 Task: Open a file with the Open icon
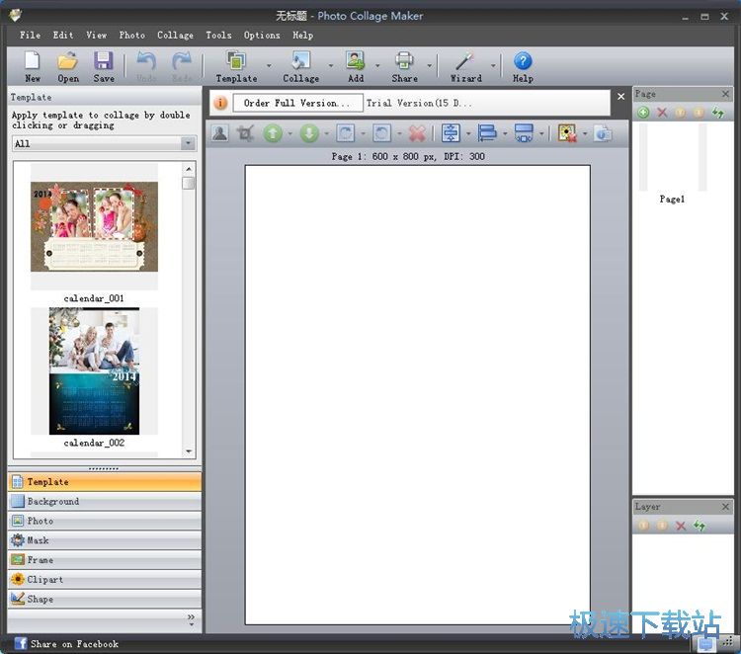pos(68,62)
